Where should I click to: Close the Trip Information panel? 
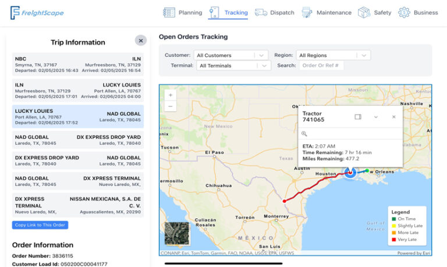[141, 41]
